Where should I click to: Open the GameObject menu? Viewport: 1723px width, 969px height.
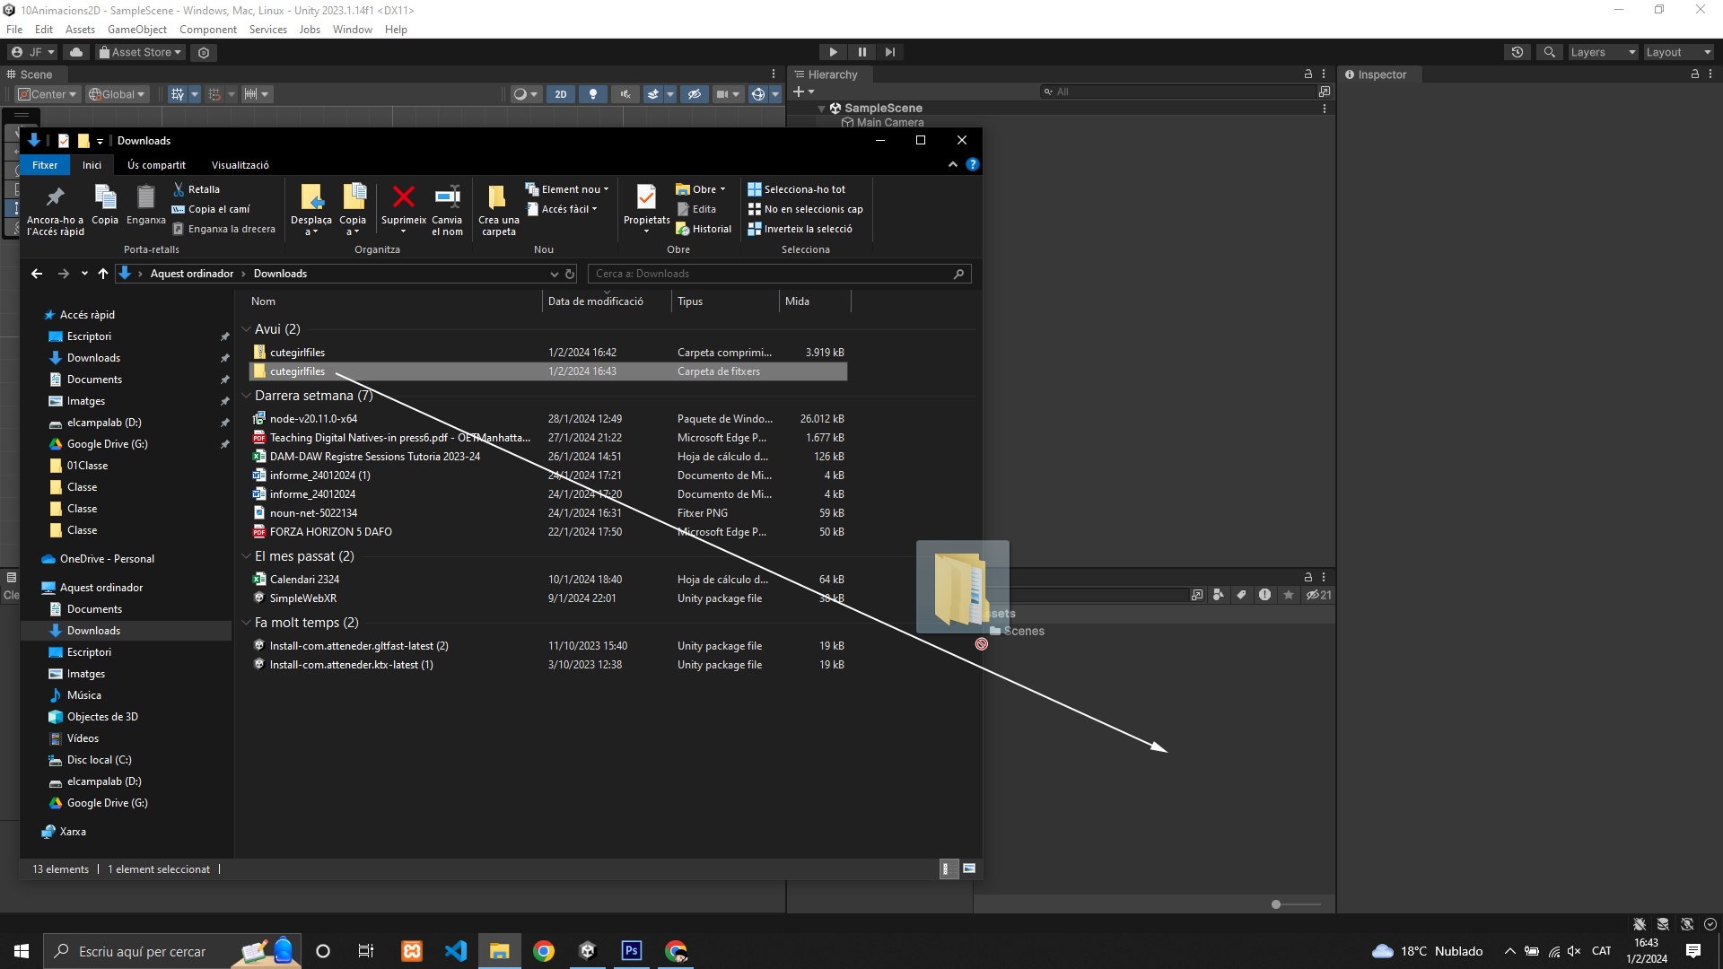click(x=136, y=30)
